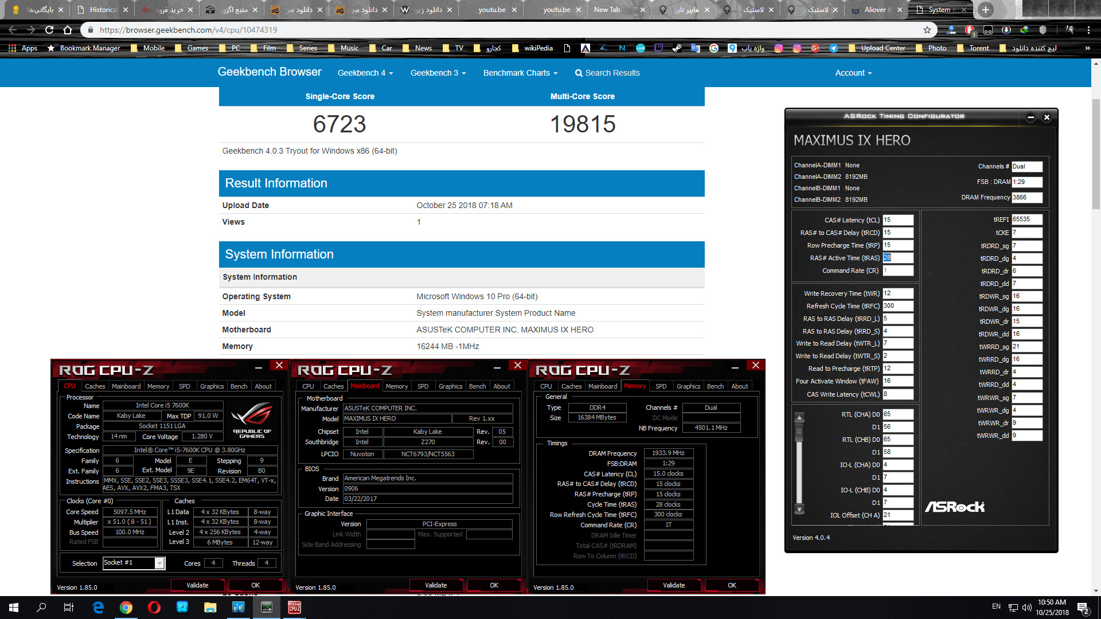Show hidden bookmarks with the overflow chevron

(1087, 48)
